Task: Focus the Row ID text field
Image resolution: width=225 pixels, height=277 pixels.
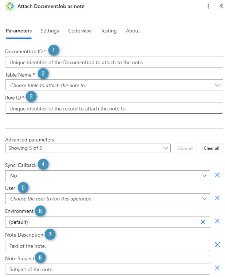Action: (114, 109)
